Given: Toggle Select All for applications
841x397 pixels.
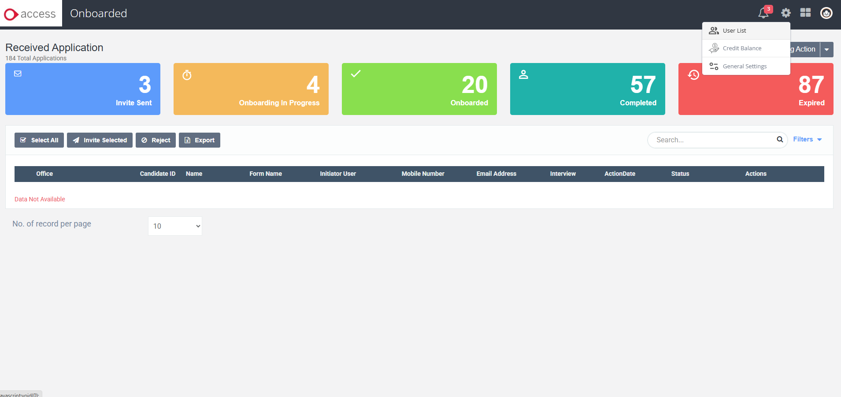Looking at the screenshot, I should pyautogui.click(x=39, y=140).
